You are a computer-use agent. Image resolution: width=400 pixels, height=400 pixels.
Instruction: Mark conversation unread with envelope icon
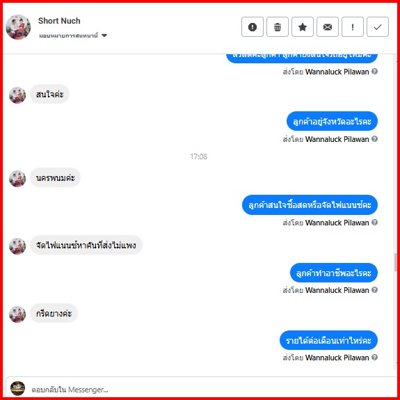[x=328, y=27]
